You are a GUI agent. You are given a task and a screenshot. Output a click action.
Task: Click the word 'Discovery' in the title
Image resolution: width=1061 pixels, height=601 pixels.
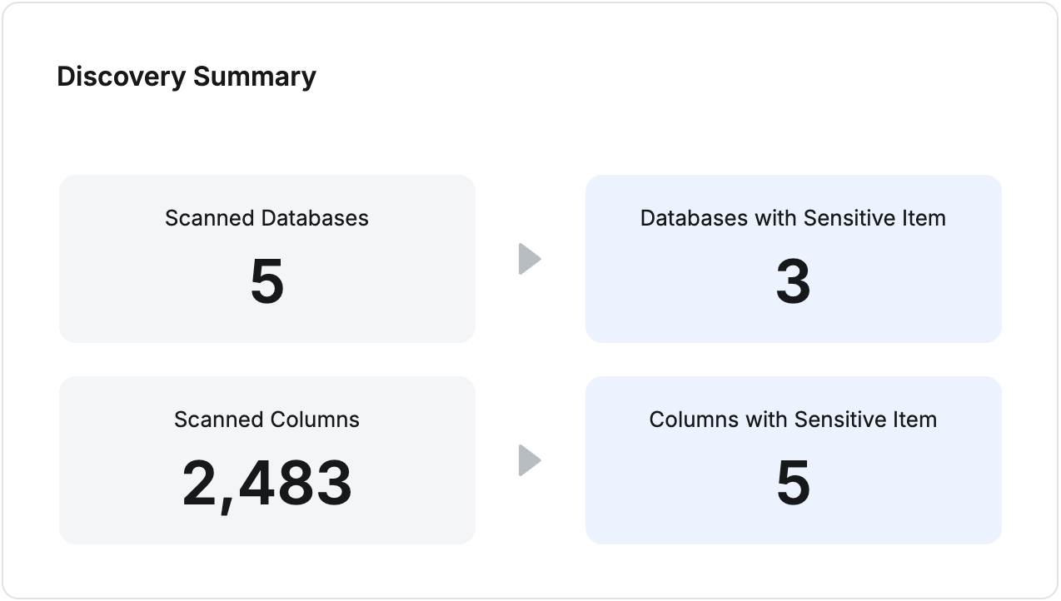122,77
